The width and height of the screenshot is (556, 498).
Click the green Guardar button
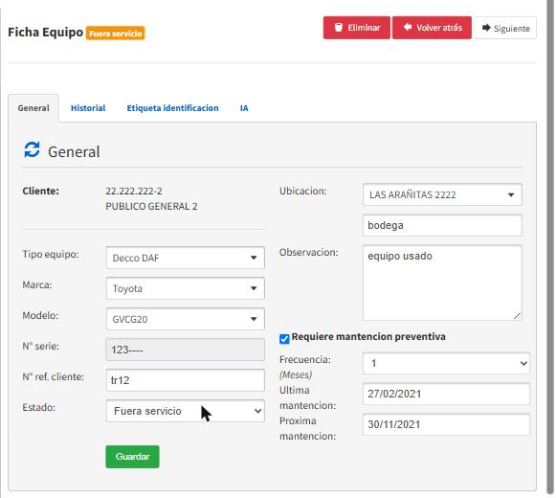(x=132, y=457)
